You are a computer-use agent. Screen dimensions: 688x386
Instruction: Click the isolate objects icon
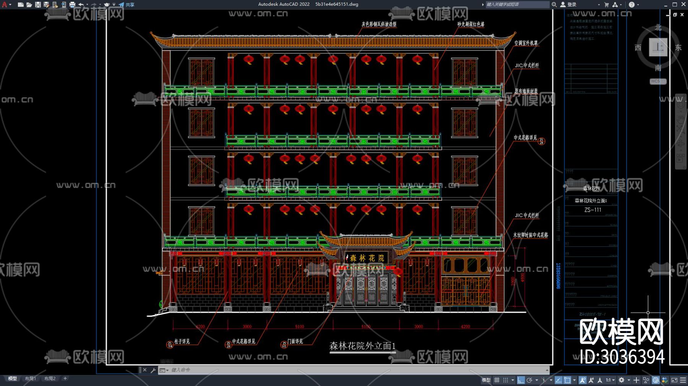646,380
